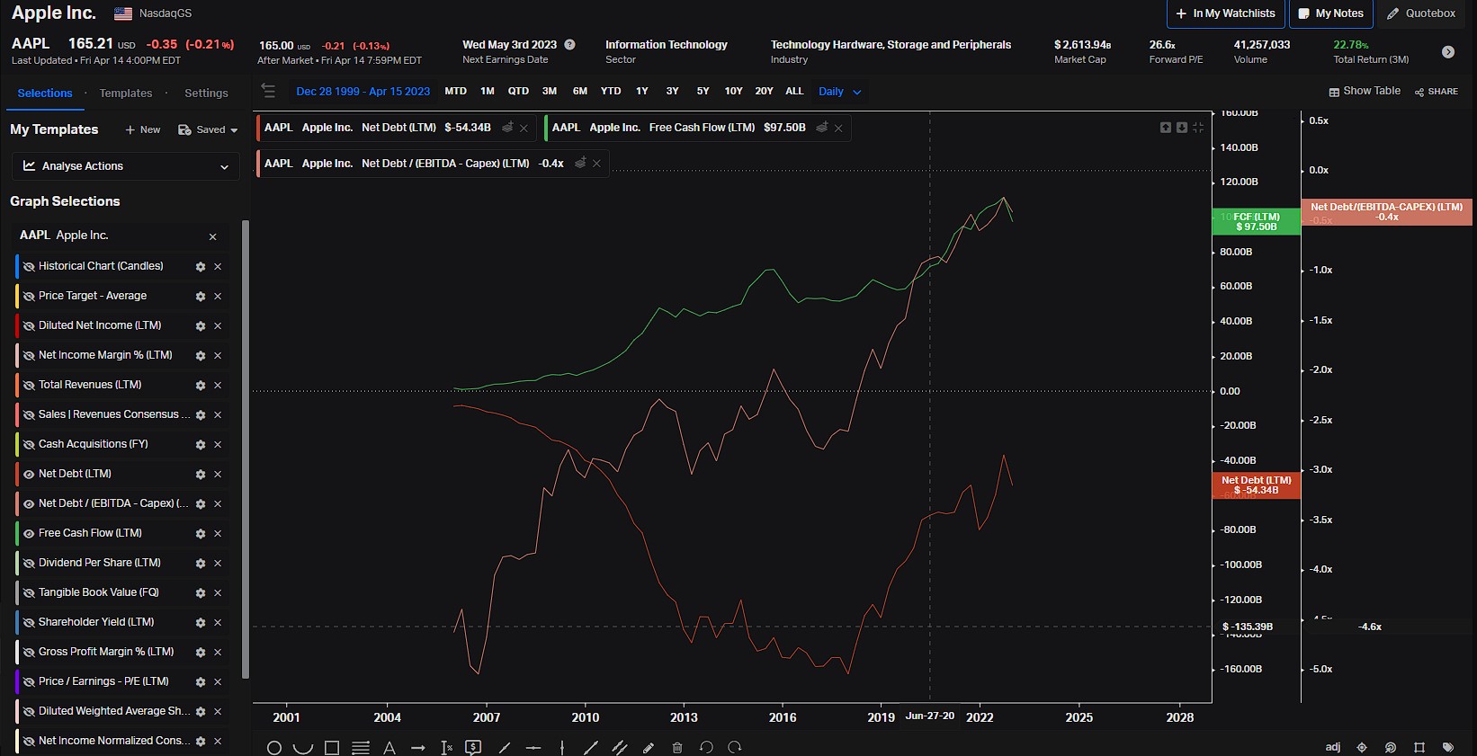Click the undo arrow icon
The image size is (1477, 756).
click(706, 747)
